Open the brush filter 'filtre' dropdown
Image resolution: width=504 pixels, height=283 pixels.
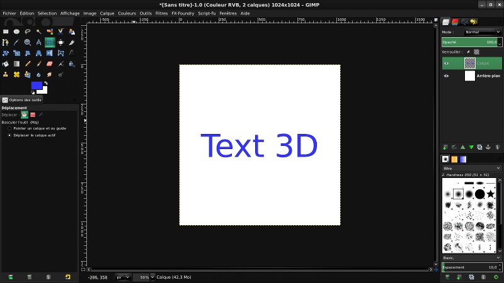coord(471,168)
